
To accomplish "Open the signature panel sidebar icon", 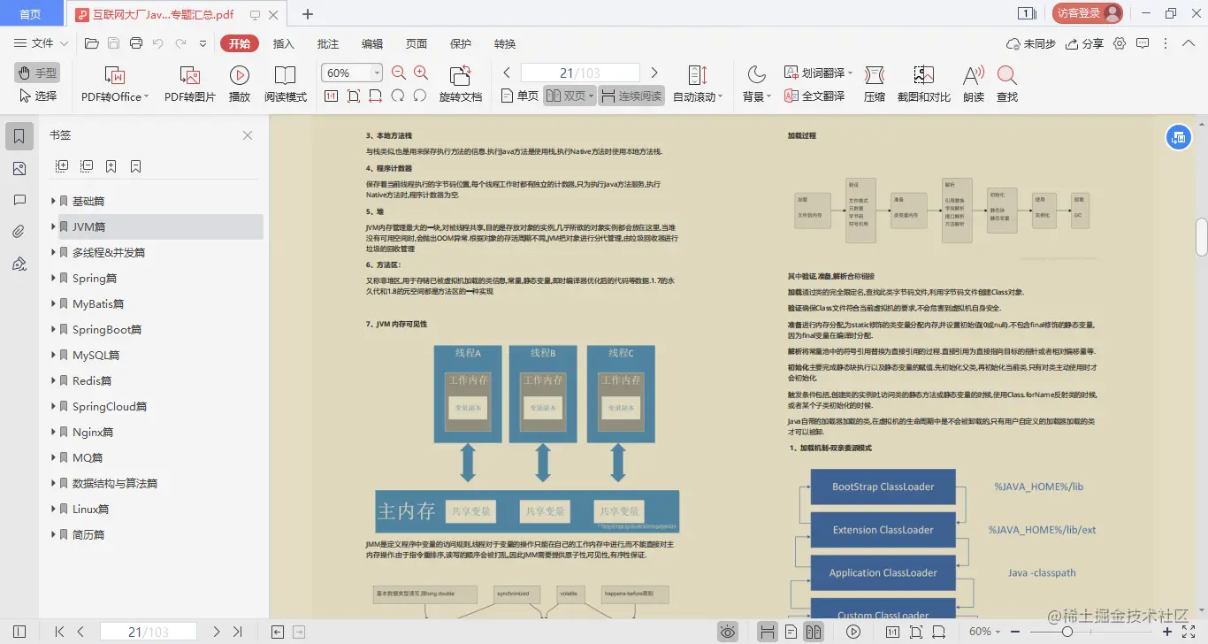I will pyautogui.click(x=19, y=264).
